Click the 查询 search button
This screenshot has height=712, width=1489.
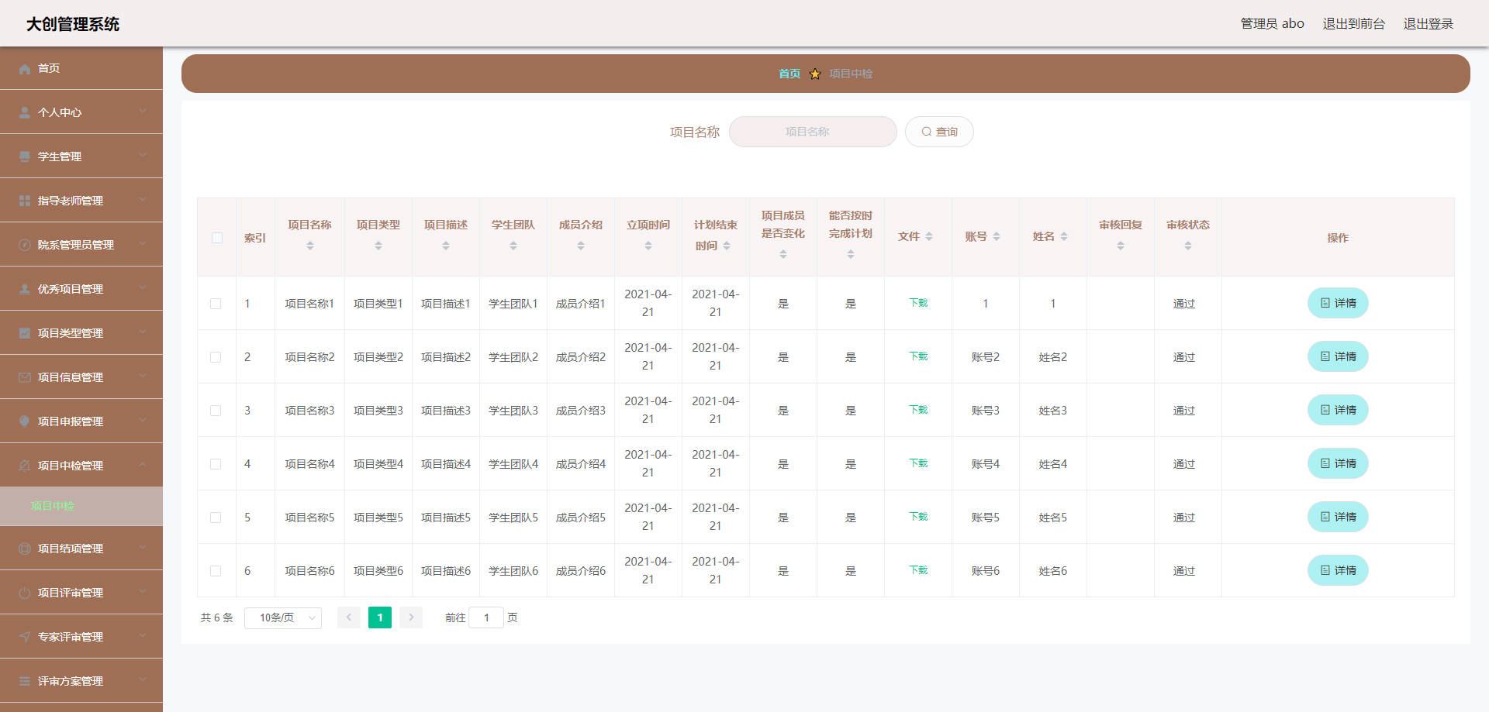point(939,132)
